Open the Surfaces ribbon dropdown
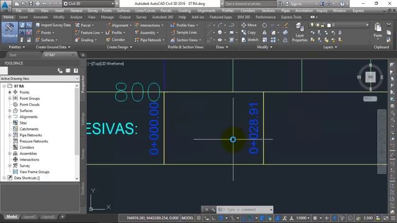 pyautogui.click(x=47, y=40)
